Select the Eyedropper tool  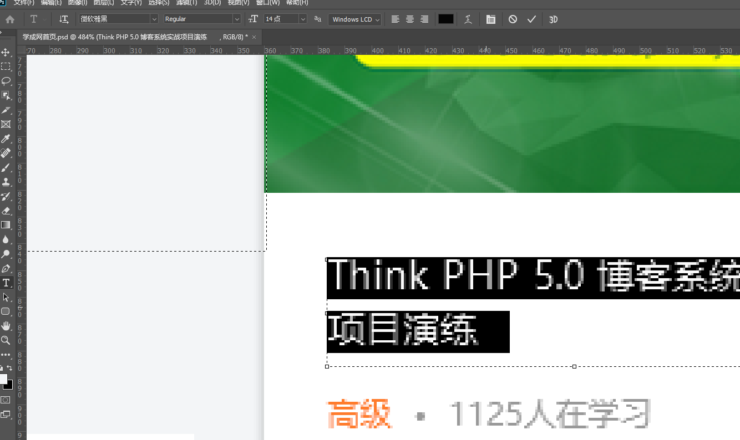(x=6, y=139)
